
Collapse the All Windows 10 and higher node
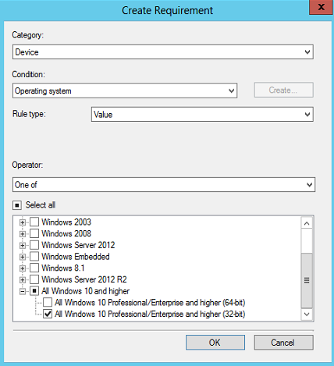pyautogui.click(x=23, y=291)
